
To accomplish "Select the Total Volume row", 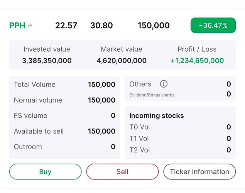I will click(x=64, y=85).
